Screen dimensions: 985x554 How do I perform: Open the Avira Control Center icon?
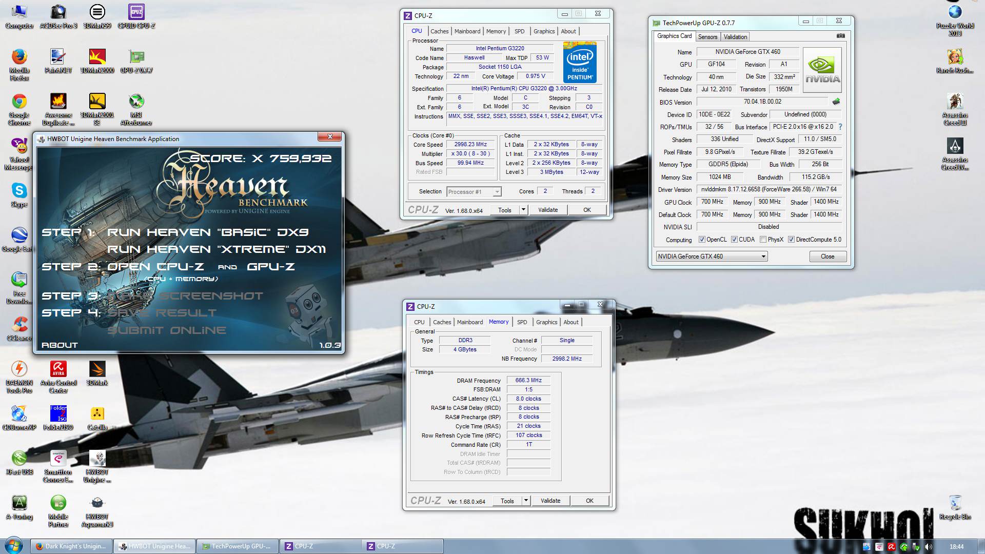pos(58,377)
